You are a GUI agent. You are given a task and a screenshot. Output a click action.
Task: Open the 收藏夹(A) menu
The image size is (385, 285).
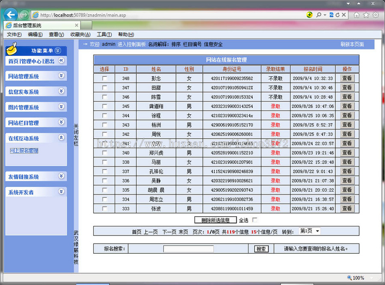click(80, 35)
